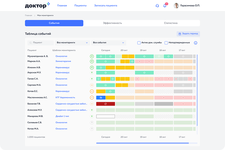225x150 pixels.
Task: Switch to the Статистика tab
Action: tap(171, 23)
